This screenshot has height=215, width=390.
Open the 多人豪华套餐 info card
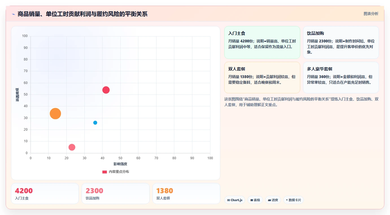pyautogui.click(x=341, y=78)
